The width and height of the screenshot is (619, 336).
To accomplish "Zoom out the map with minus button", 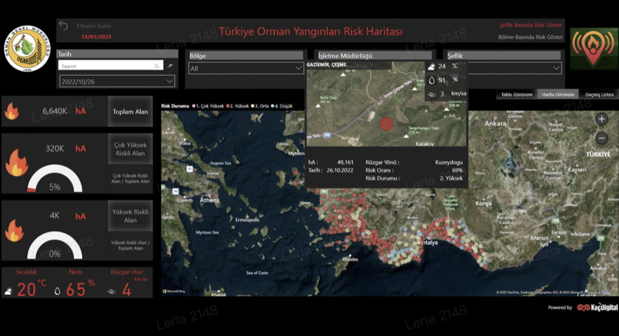I will click(602, 138).
